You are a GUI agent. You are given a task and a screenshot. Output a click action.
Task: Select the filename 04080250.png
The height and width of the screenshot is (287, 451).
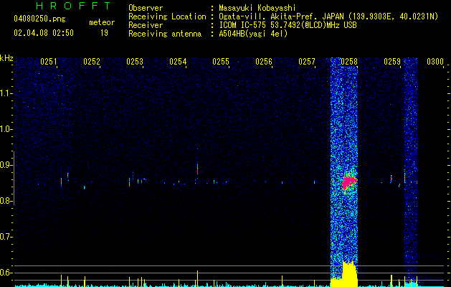click(x=39, y=19)
